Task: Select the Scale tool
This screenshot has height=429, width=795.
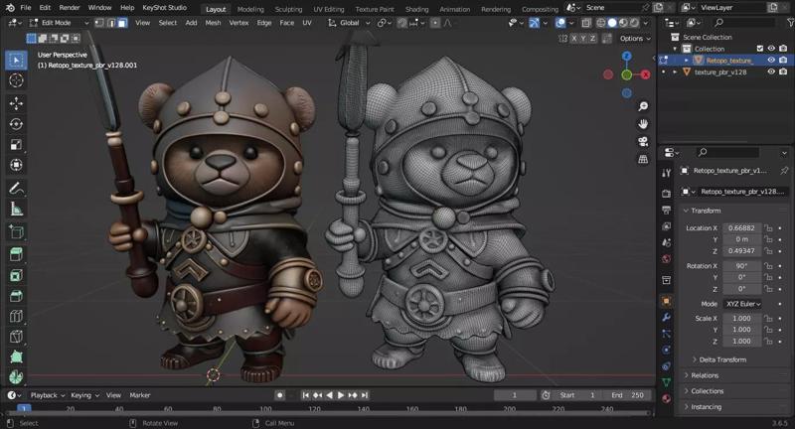Action: tap(16, 145)
